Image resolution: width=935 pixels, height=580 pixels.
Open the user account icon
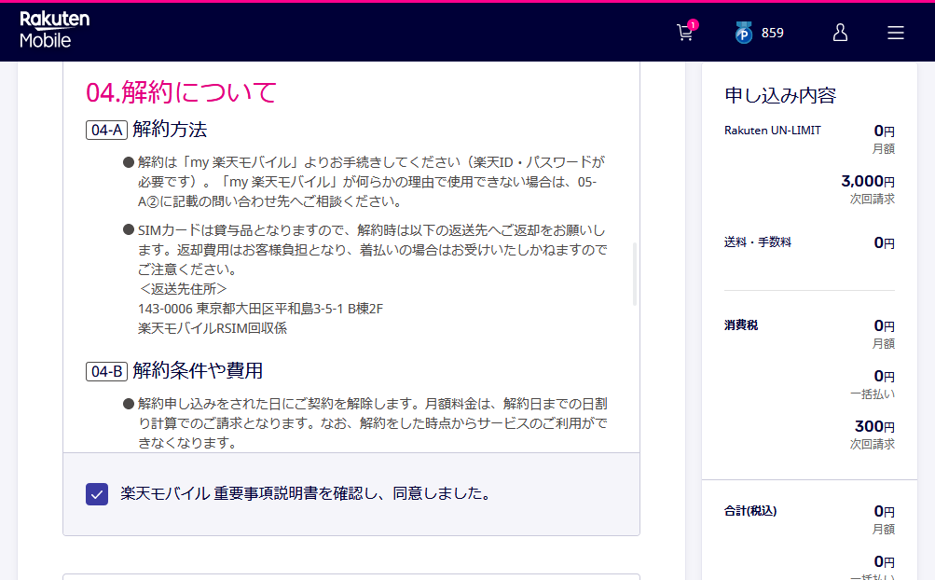[x=840, y=33]
